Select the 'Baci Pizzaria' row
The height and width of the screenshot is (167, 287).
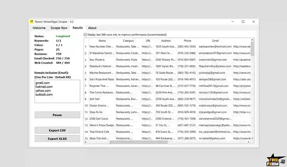[167, 60]
